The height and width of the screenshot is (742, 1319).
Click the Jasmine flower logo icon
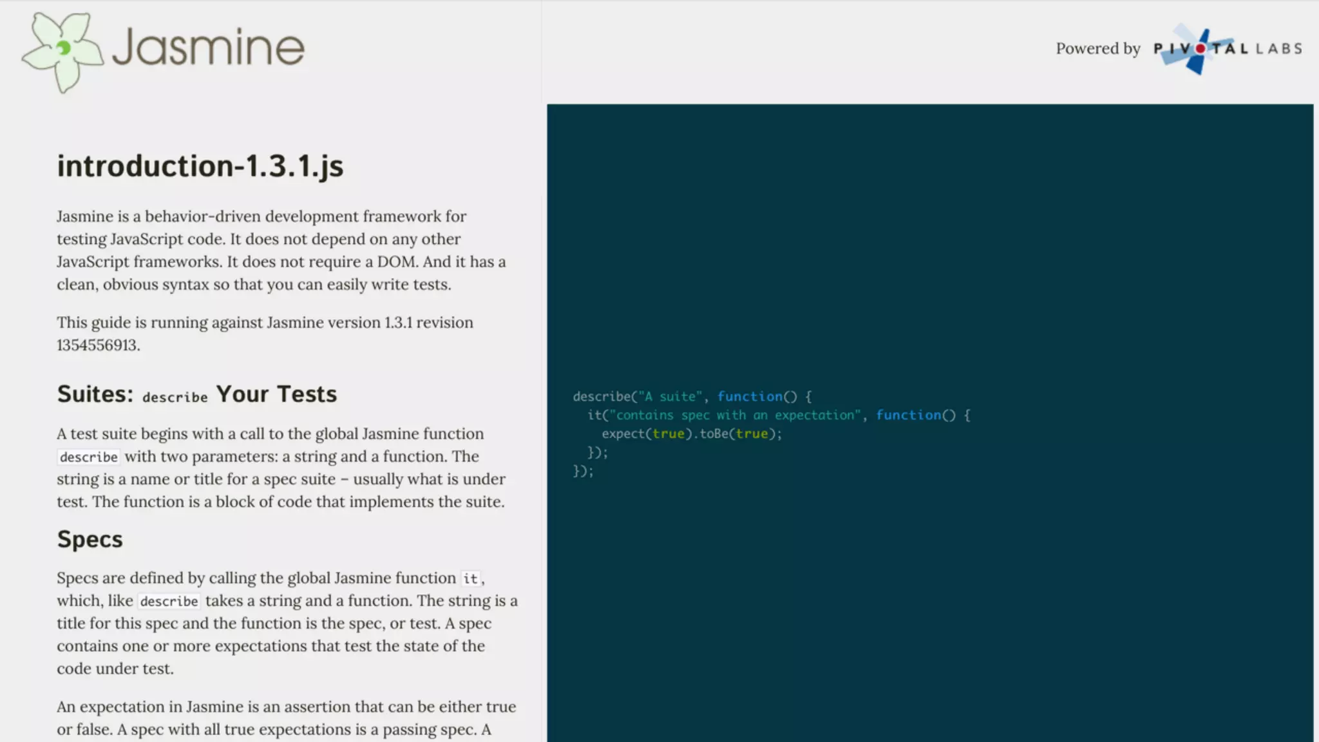click(62, 52)
